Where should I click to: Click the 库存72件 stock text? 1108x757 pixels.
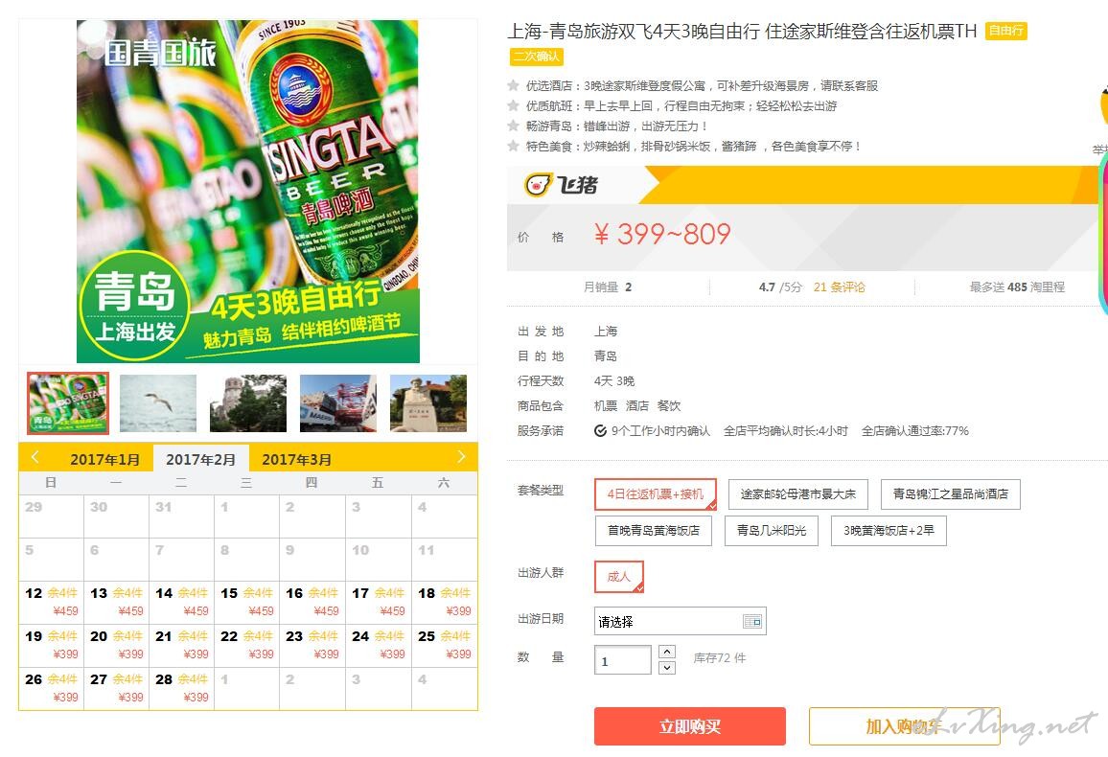tap(720, 658)
